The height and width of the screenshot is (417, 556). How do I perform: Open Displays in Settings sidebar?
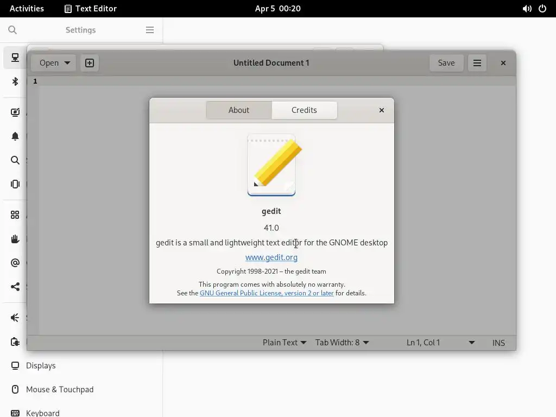[x=81, y=365]
